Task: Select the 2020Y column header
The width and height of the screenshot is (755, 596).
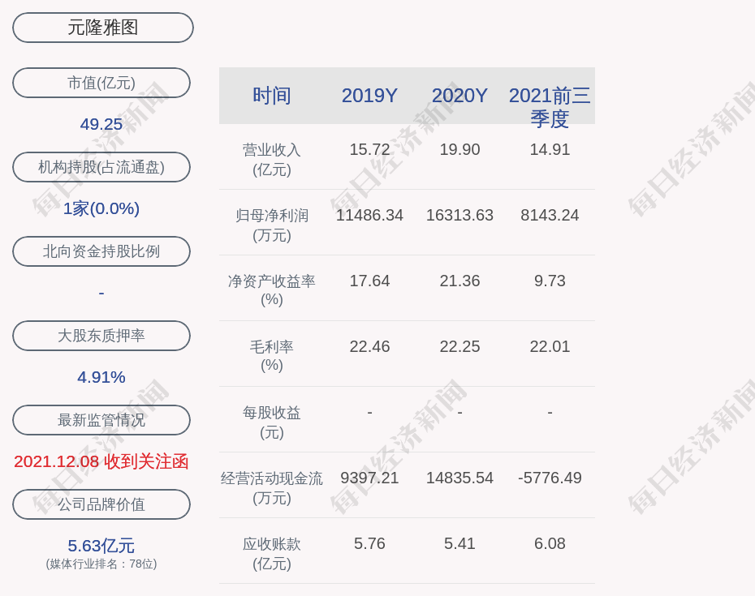Action: click(459, 96)
